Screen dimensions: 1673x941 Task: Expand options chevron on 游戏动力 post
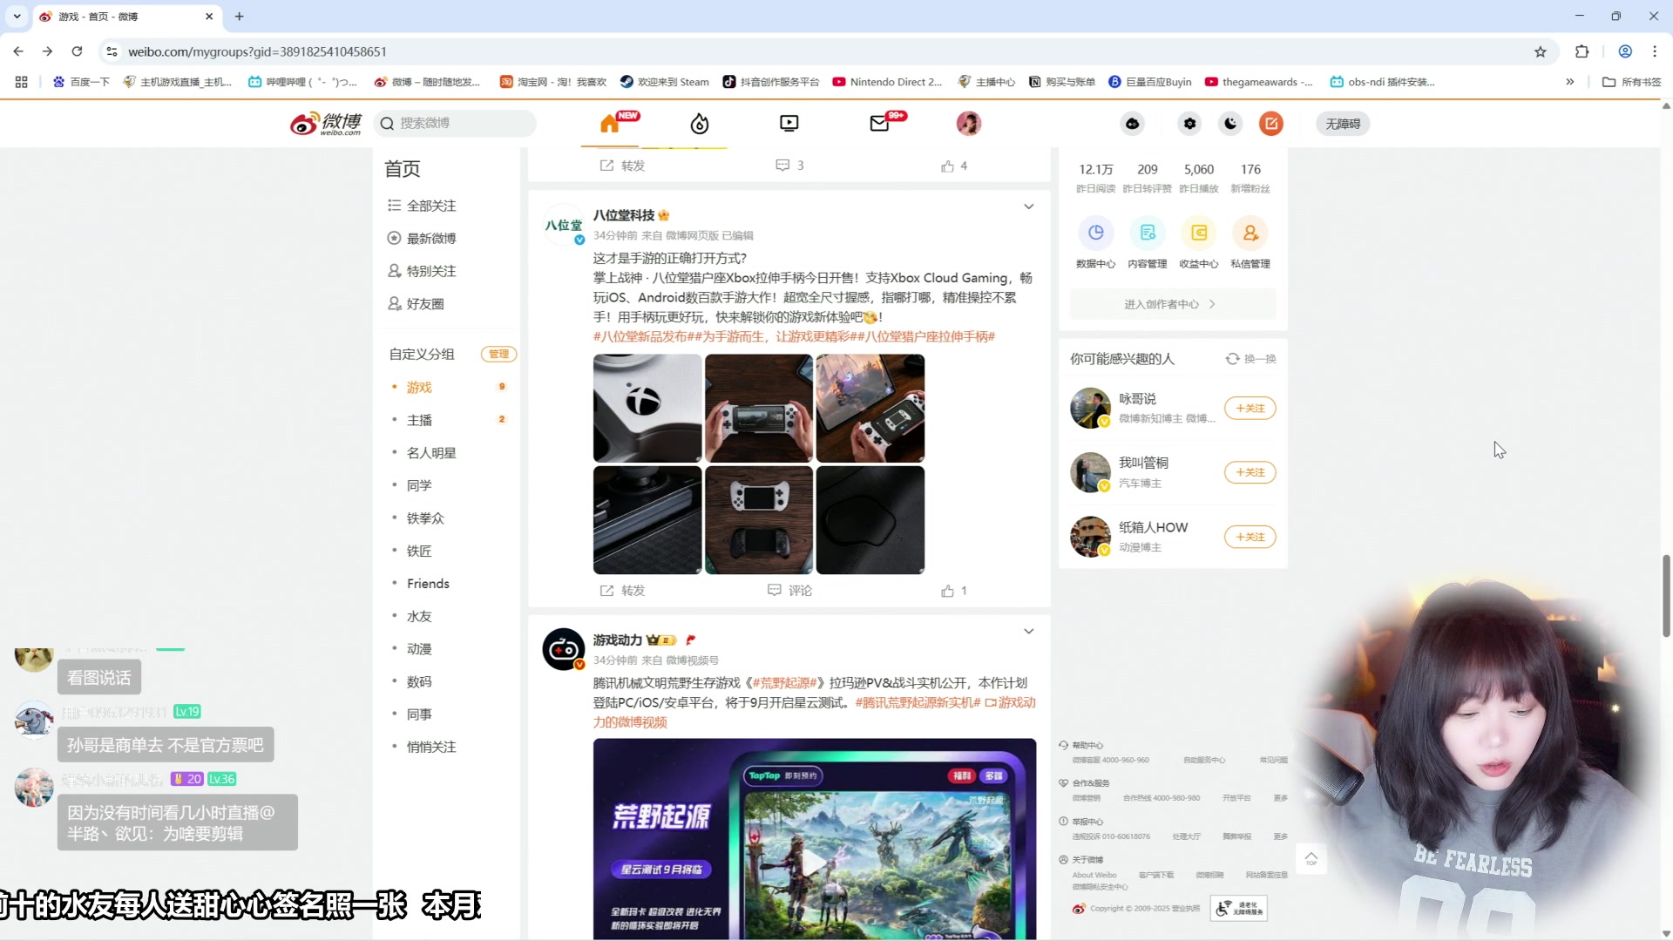pos(1029,631)
